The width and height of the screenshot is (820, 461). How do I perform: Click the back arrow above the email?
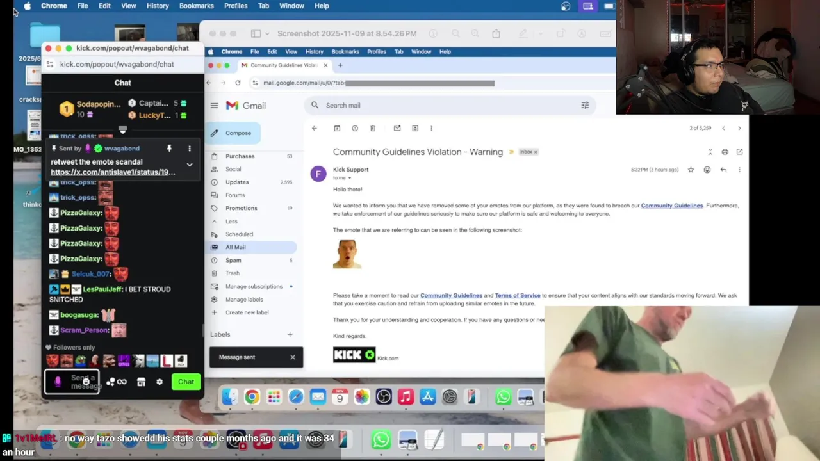(x=314, y=128)
